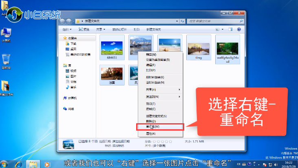The image size is (298, 168).
Task: Click the blue help question mark icon
Action: click(239, 29)
